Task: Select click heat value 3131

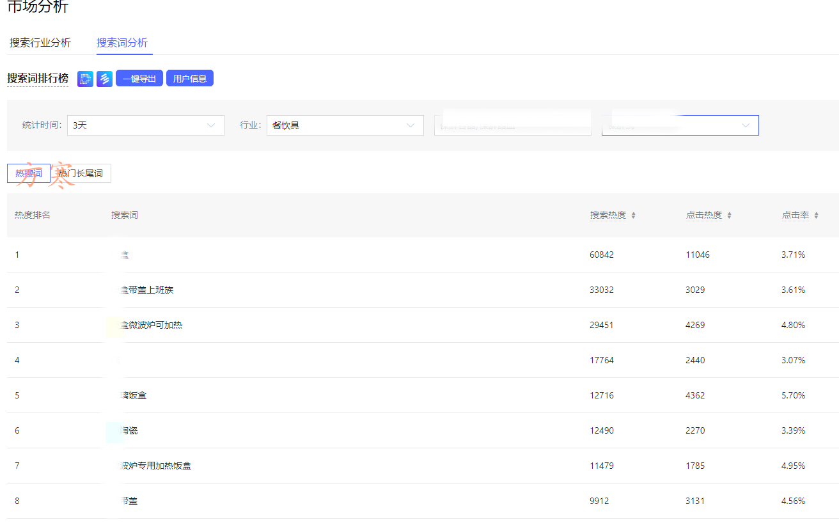Action: [695, 501]
